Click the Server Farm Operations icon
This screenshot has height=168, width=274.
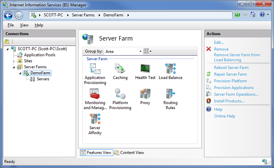(209, 94)
